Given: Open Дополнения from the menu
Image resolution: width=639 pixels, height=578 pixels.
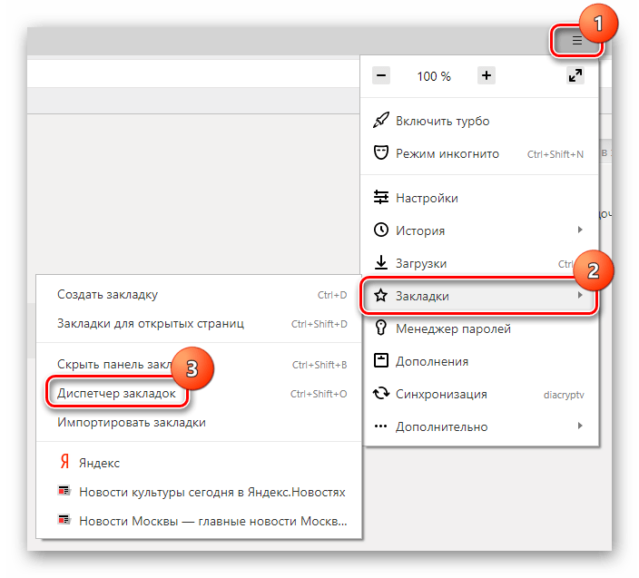Looking at the screenshot, I should (479, 361).
